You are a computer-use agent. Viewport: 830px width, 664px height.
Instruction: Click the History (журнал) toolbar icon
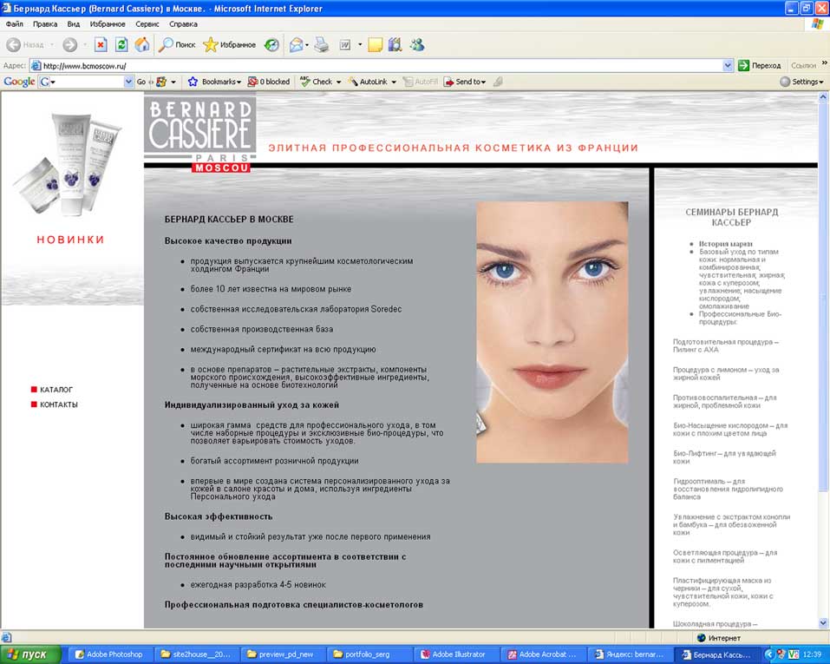[272, 44]
